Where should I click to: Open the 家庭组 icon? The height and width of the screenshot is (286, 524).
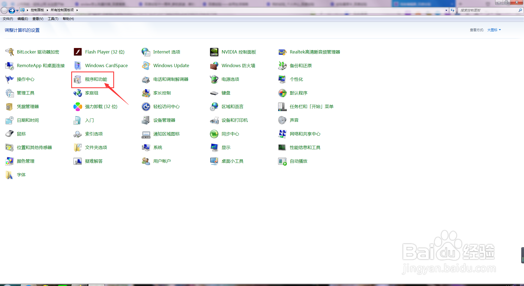pos(78,93)
